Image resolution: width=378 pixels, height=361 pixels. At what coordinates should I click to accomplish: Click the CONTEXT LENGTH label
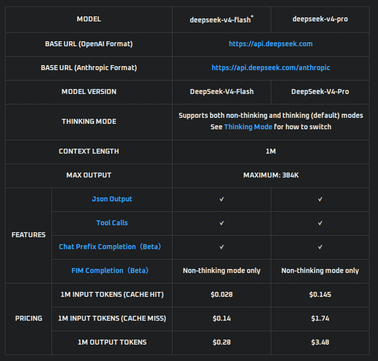pos(89,151)
